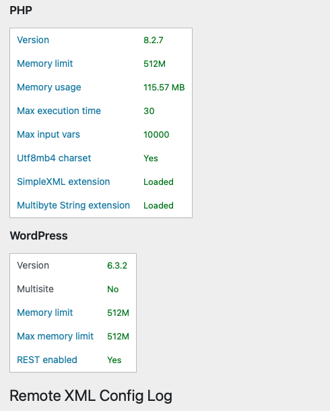This screenshot has width=330, height=411.
Task: Open the Max memory limit link
Action: click(55, 336)
